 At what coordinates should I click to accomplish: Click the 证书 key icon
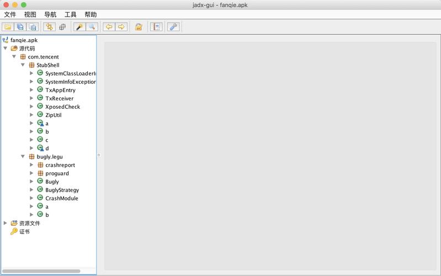click(14, 231)
